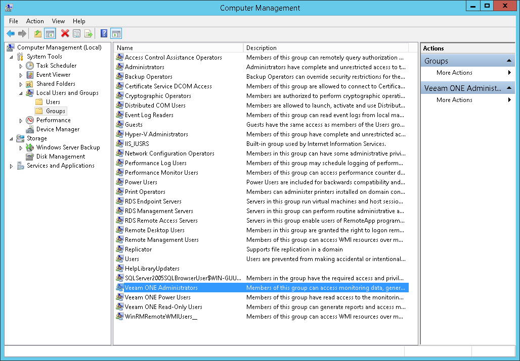Image resolution: width=520 pixels, height=361 pixels.
Task: Click the Device Manager icon
Action: click(x=30, y=129)
